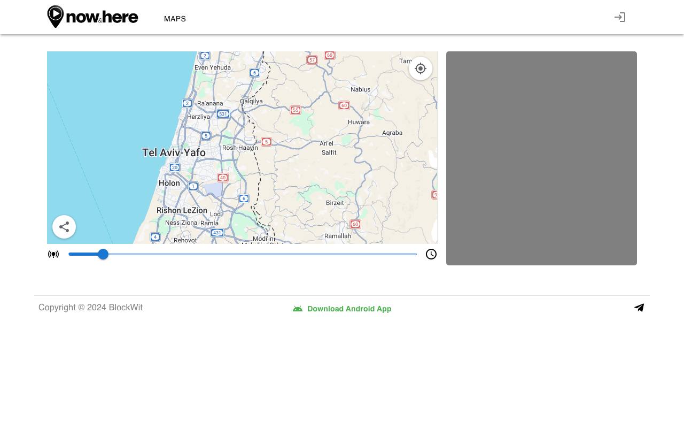Open the clock time picker icon
Viewport: 684px width, 428px height.
[x=431, y=254]
